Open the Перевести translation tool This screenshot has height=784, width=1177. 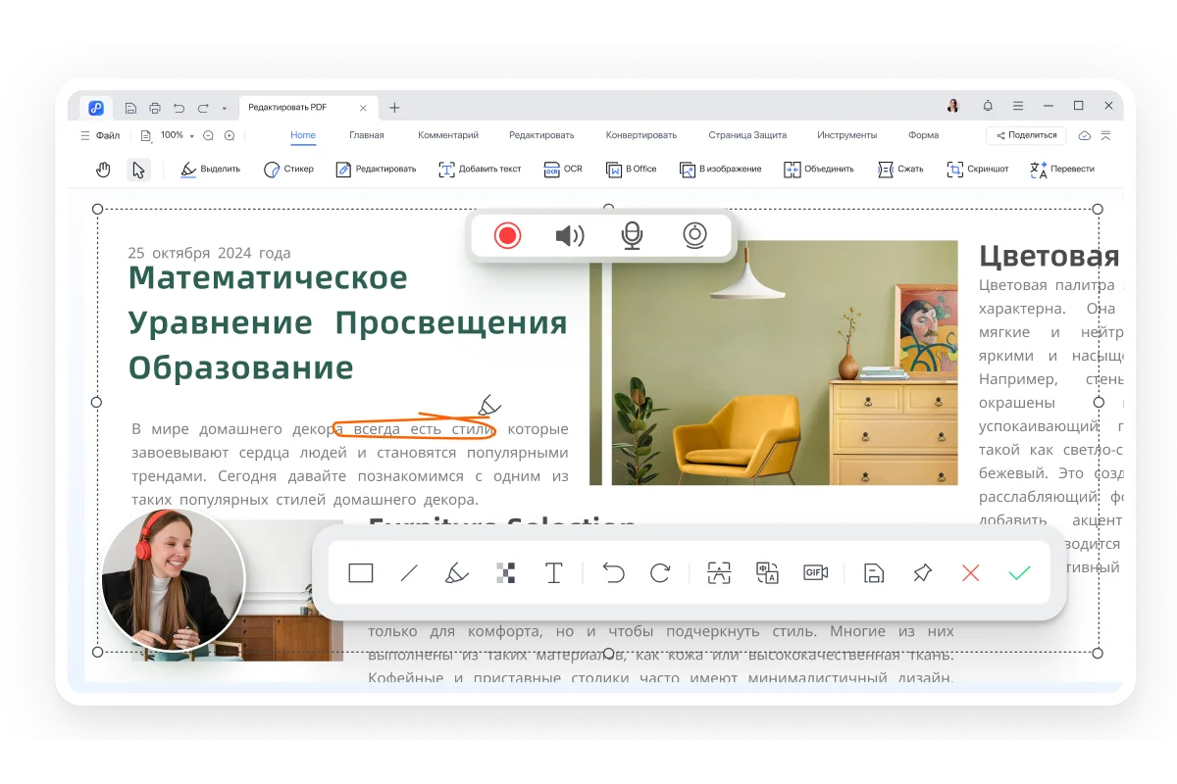[1072, 169]
